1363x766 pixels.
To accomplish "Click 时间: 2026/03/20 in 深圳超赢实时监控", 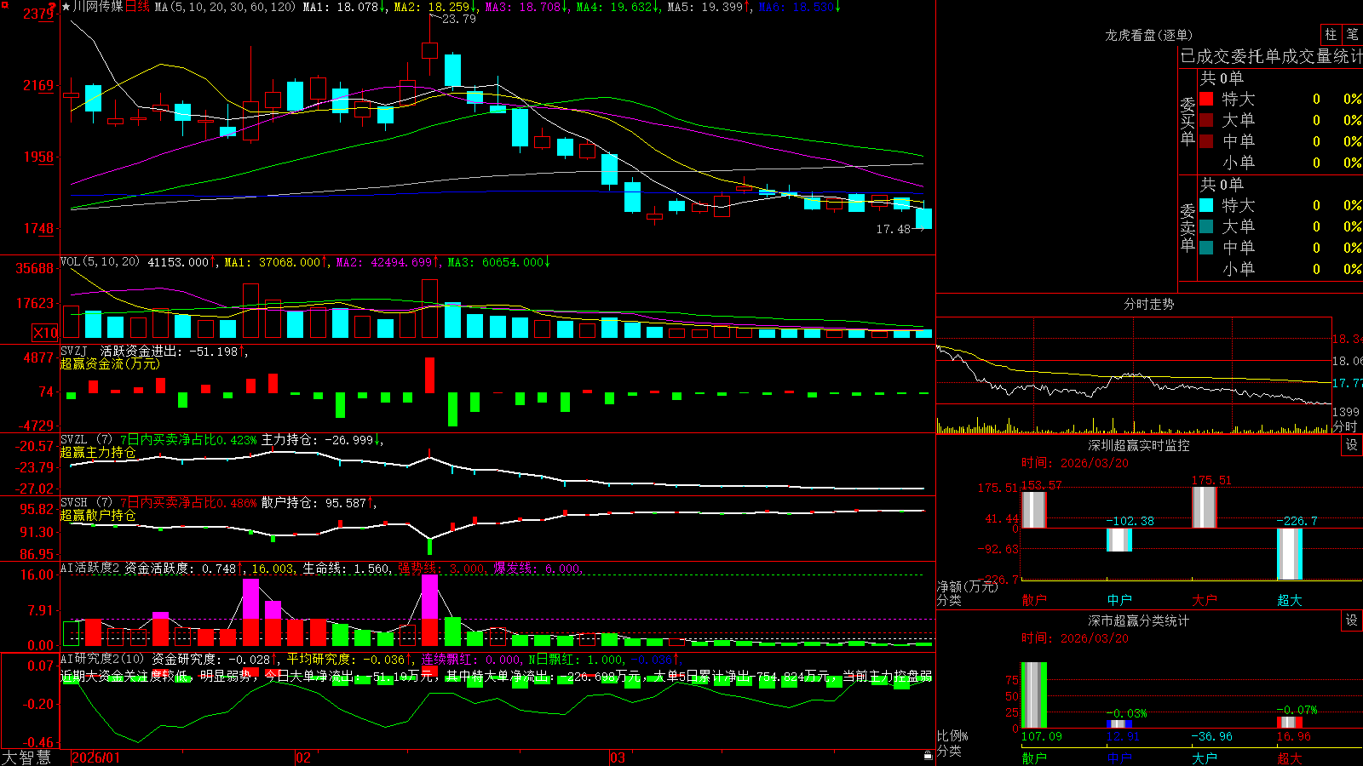I will (x=1075, y=463).
